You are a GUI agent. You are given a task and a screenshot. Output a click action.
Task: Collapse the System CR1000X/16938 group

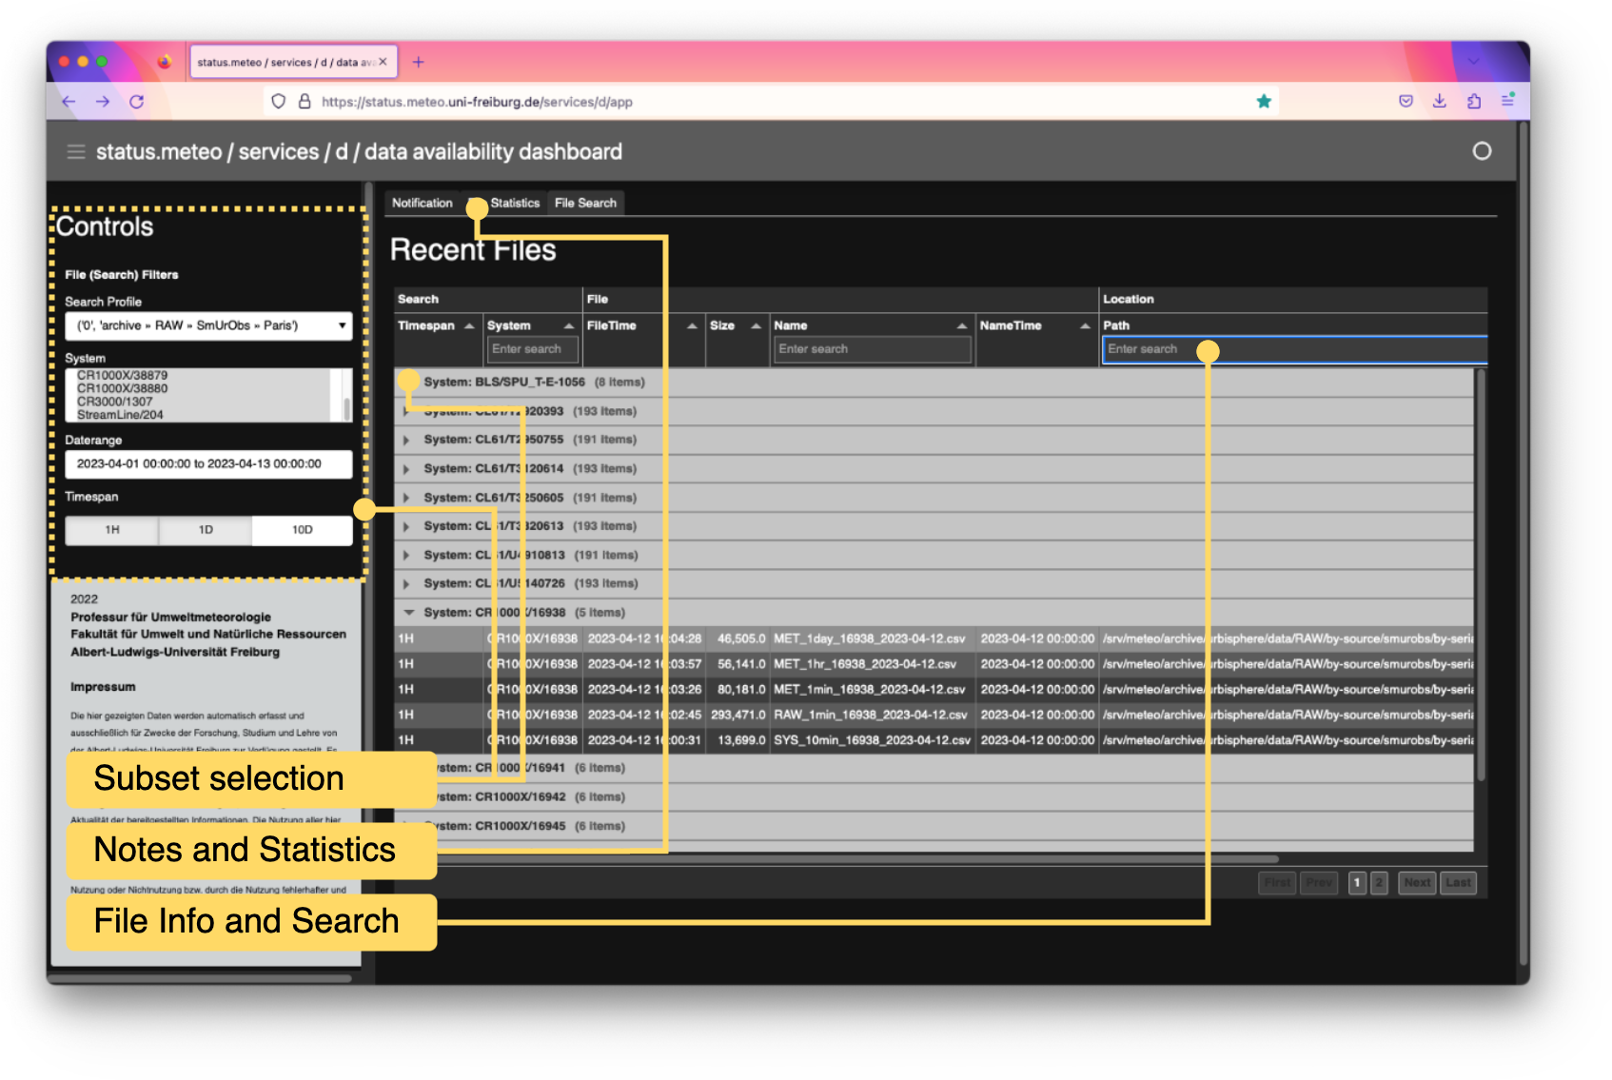[x=409, y=613]
